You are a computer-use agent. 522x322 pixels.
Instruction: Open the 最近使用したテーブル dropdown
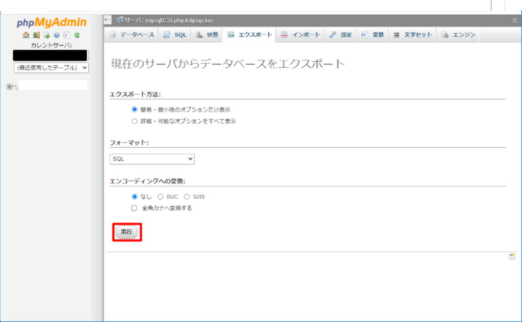51,67
